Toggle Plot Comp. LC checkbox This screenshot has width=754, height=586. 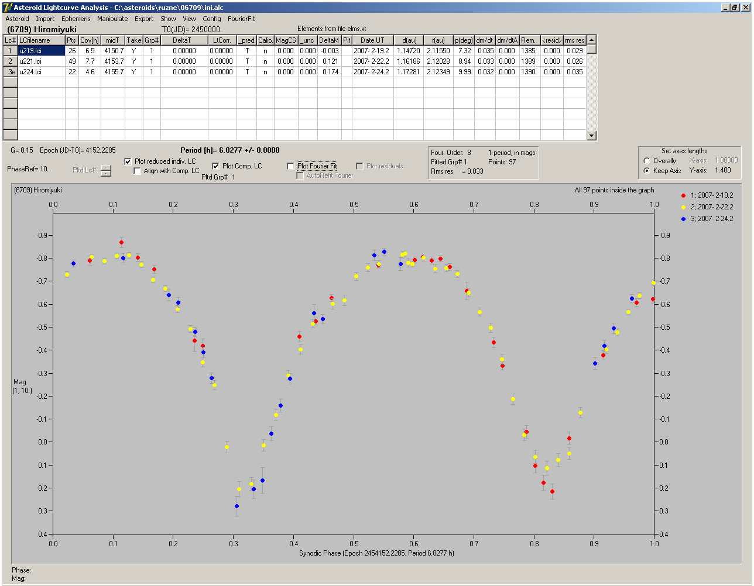(x=215, y=166)
